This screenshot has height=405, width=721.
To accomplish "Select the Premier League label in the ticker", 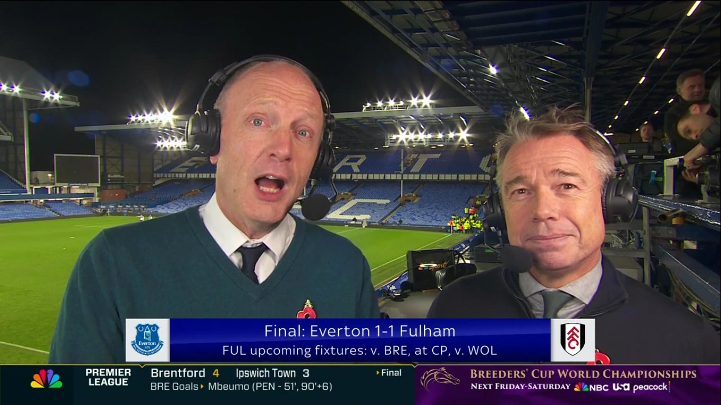I will click(108, 377).
